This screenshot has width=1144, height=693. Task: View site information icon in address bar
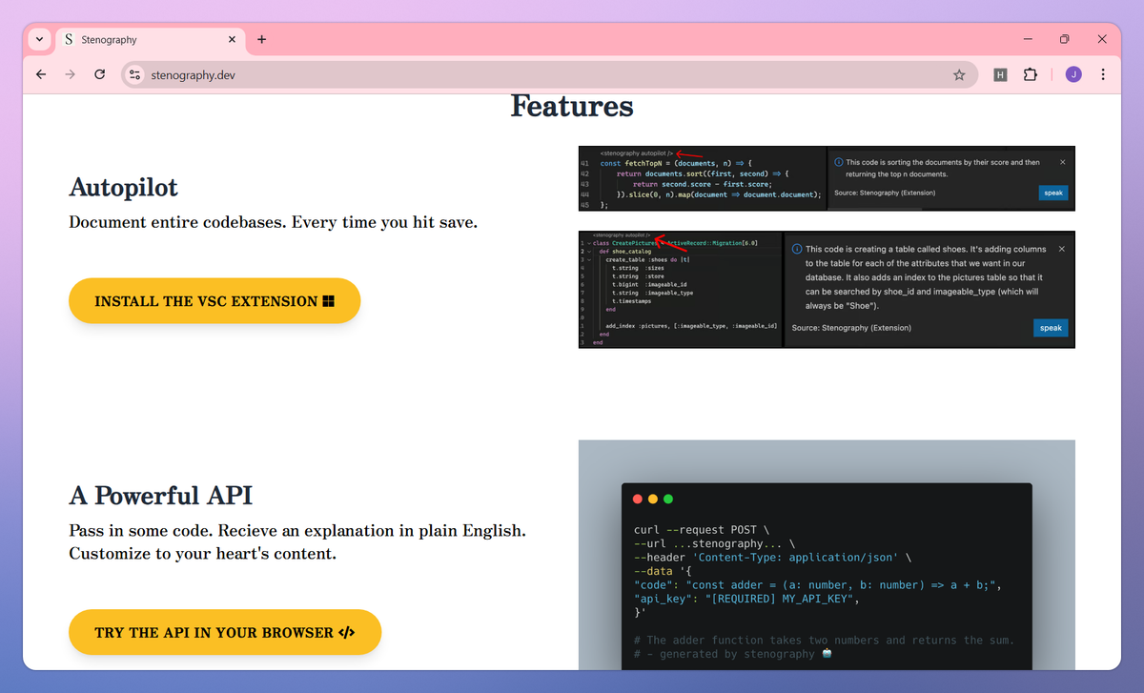click(x=135, y=74)
